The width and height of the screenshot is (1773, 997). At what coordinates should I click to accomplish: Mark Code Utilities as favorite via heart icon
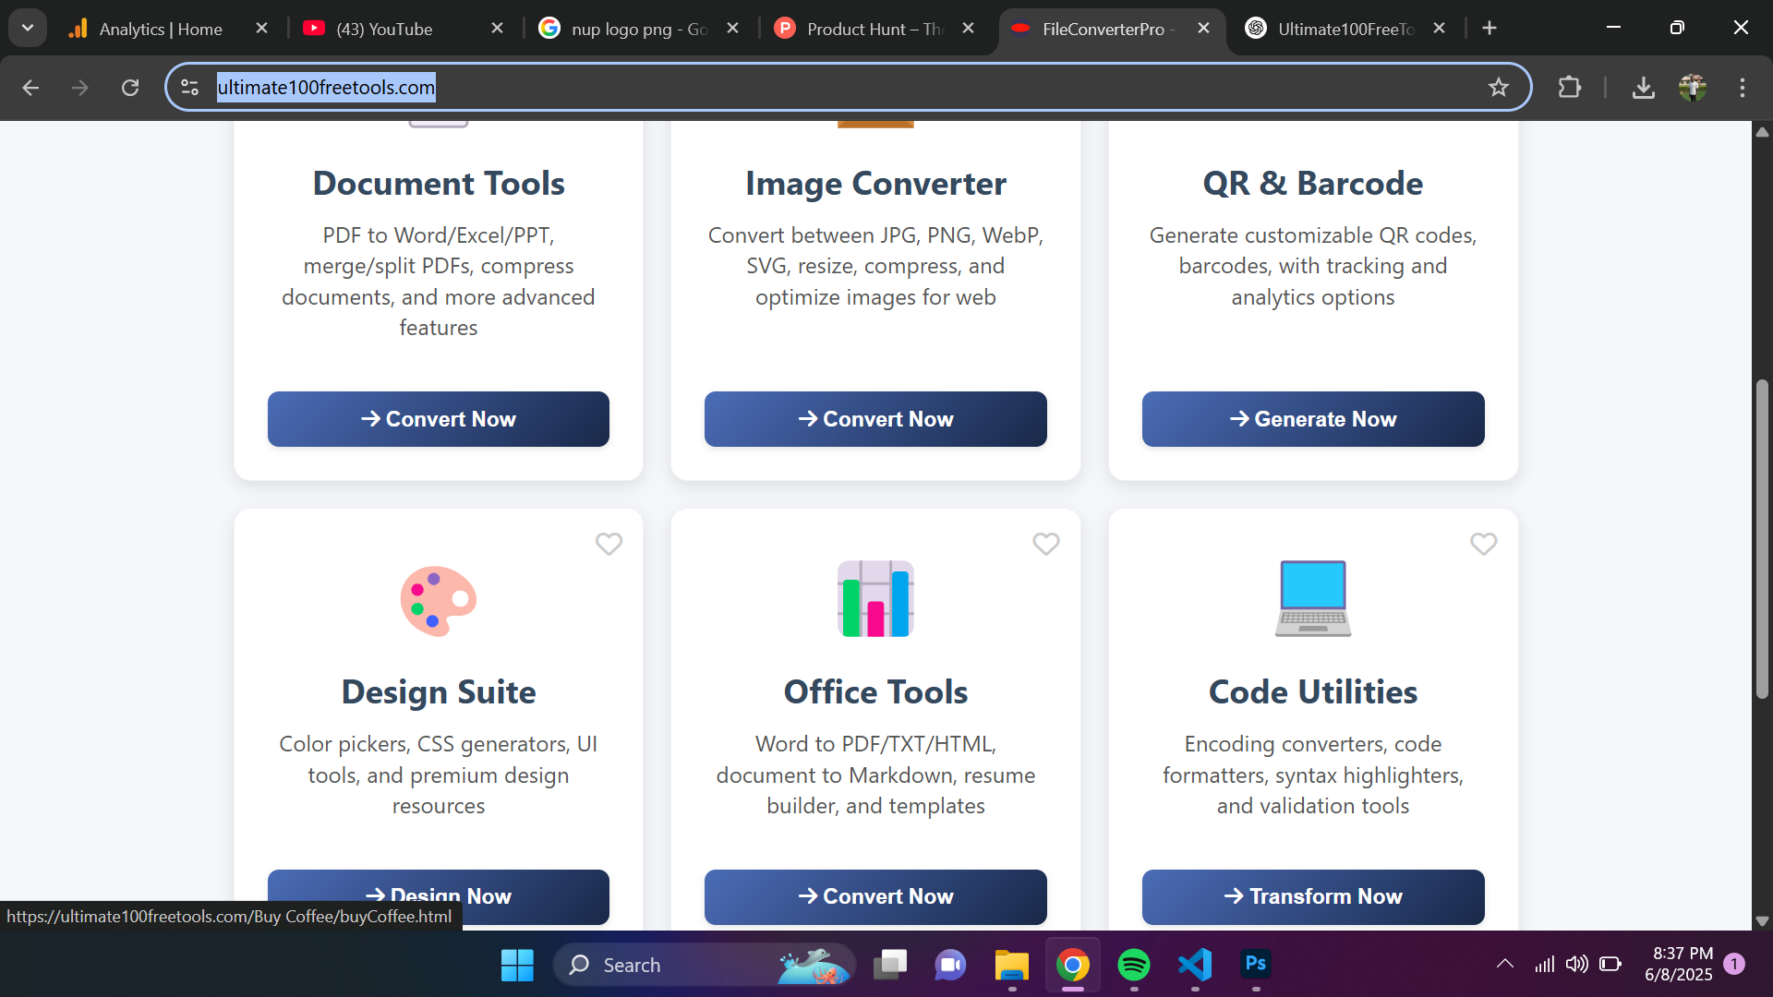(x=1484, y=544)
